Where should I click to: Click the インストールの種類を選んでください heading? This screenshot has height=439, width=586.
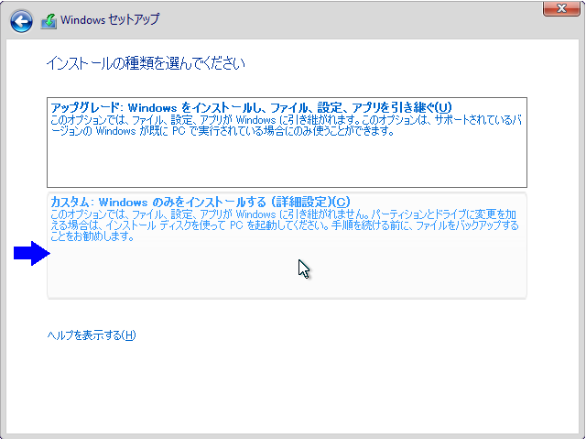[x=146, y=63]
